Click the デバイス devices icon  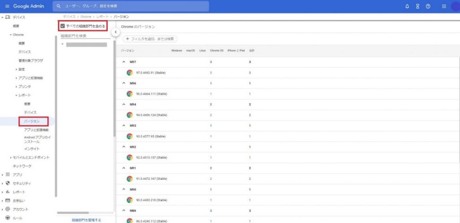(x=8, y=17)
